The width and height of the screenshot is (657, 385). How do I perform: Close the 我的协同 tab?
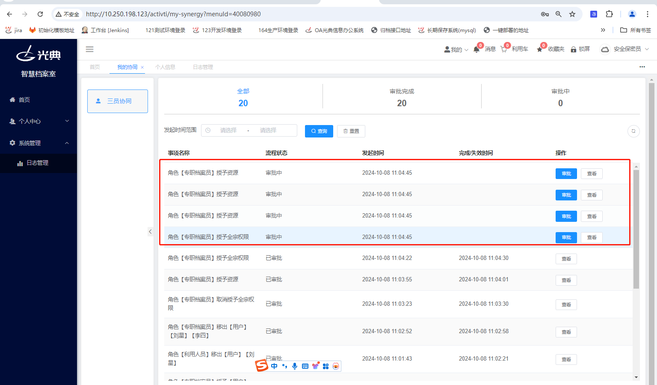point(142,67)
